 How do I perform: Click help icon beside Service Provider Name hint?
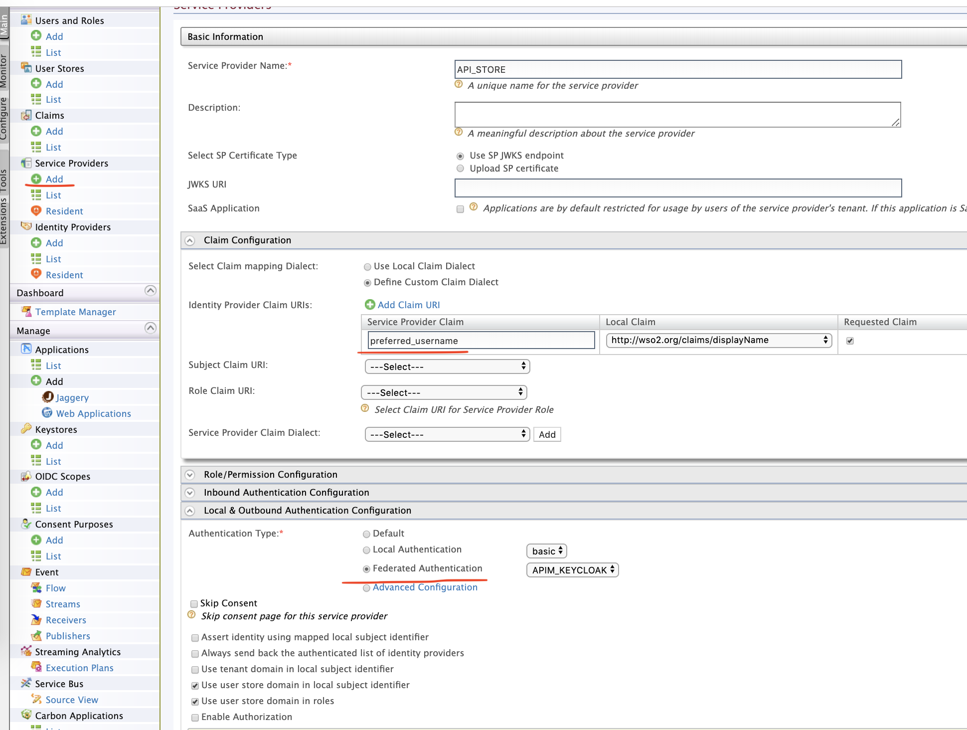[459, 84]
